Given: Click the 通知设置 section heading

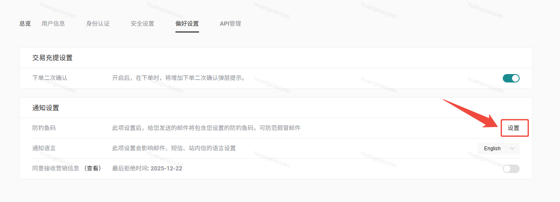Looking at the screenshot, I should pyautogui.click(x=45, y=108).
